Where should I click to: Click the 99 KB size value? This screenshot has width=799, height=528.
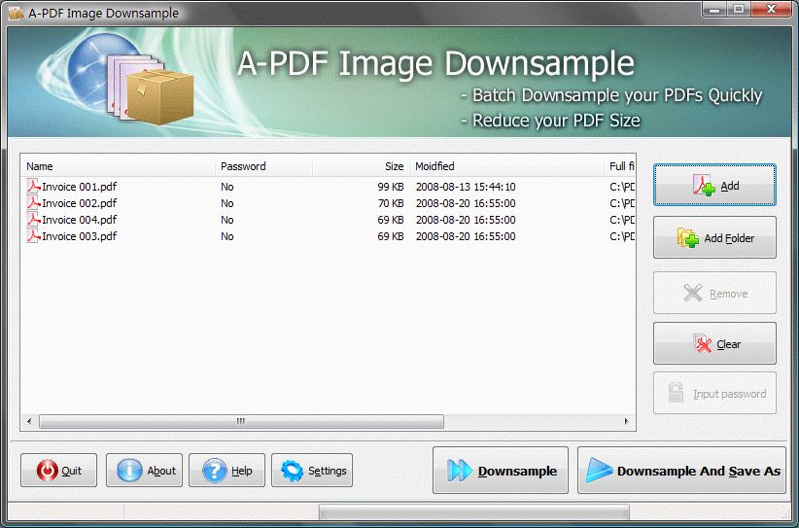[391, 187]
